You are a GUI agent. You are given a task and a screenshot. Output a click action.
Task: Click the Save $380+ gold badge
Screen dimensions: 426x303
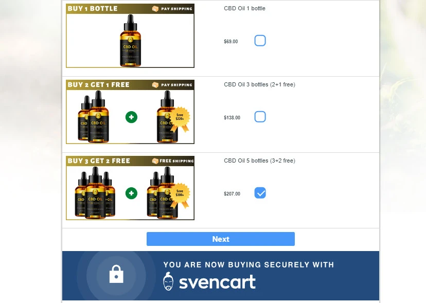point(180,195)
